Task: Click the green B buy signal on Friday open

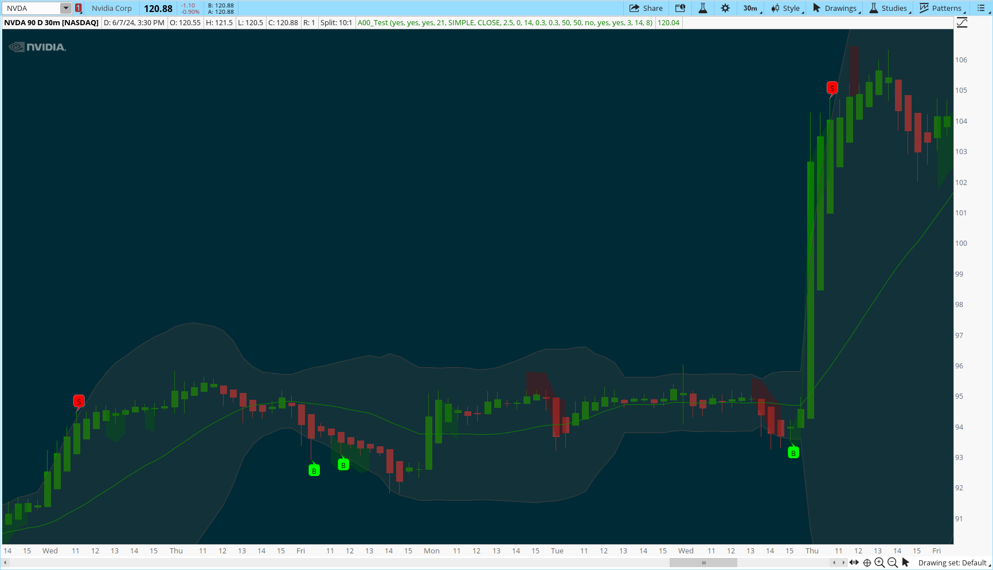Action: [x=314, y=470]
